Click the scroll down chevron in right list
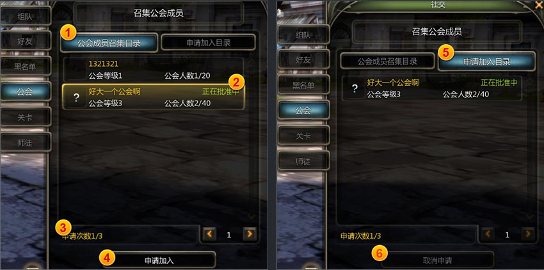The height and width of the screenshot is (270, 544). point(530,216)
